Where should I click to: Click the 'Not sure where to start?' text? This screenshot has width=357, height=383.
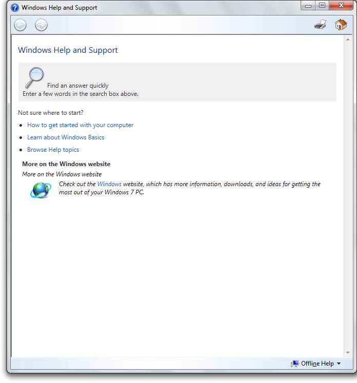pyautogui.click(x=51, y=113)
